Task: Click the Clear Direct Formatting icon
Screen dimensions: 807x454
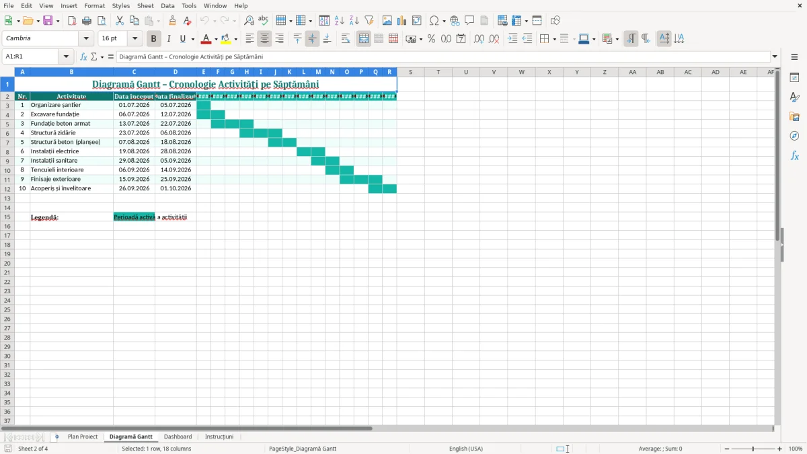Action: pos(188,21)
